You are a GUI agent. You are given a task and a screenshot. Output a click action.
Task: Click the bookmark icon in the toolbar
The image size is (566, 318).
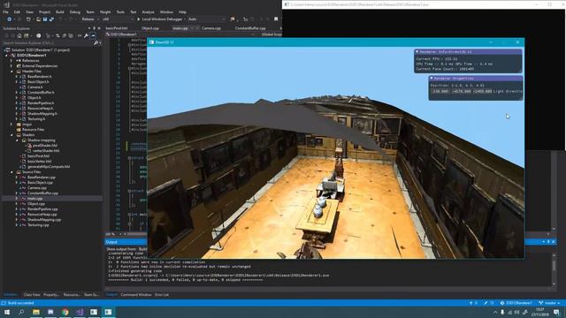point(276,19)
